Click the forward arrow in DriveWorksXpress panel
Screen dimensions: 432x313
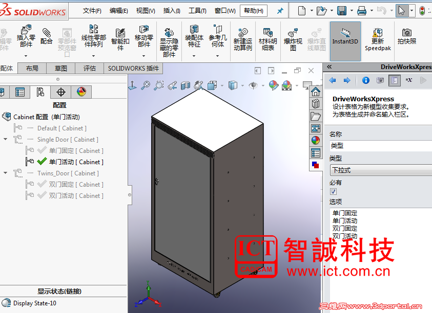click(347, 80)
